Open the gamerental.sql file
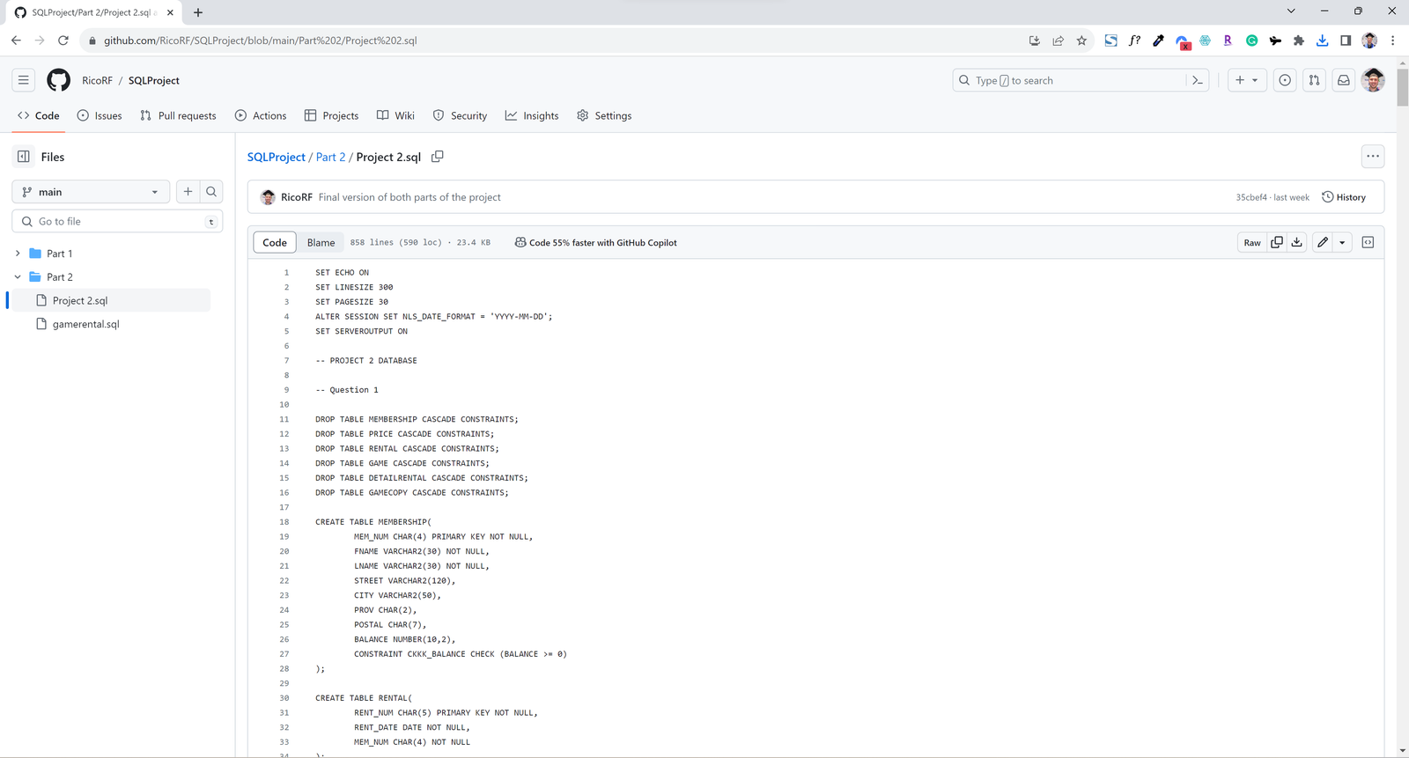The width and height of the screenshot is (1409, 758). click(85, 324)
